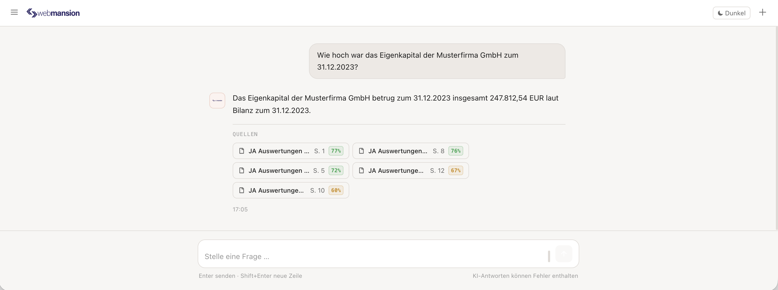Screen dimensions: 778x290
Task: Click the page scrollbar
Action: click(x=776, y=128)
